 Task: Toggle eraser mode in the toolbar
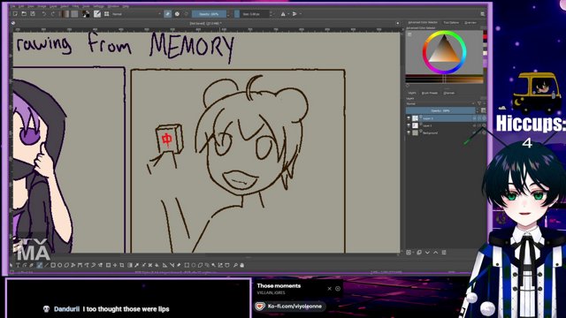[x=167, y=14]
